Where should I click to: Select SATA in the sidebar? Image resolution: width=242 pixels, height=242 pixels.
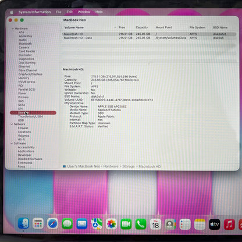22,105
